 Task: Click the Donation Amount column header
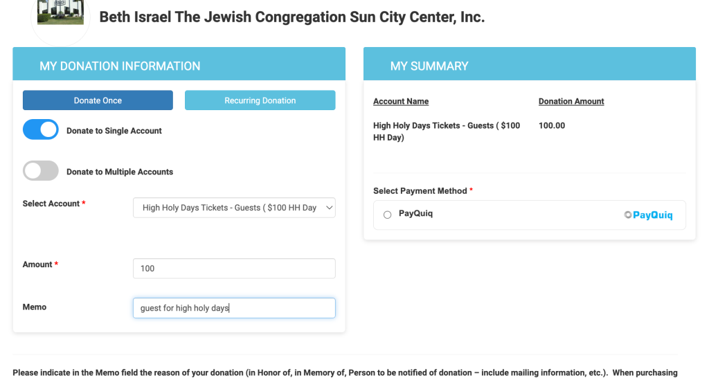571,102
